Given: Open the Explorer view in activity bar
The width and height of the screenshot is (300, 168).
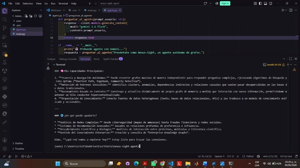Looking at the screenshot, I should 4,11.
